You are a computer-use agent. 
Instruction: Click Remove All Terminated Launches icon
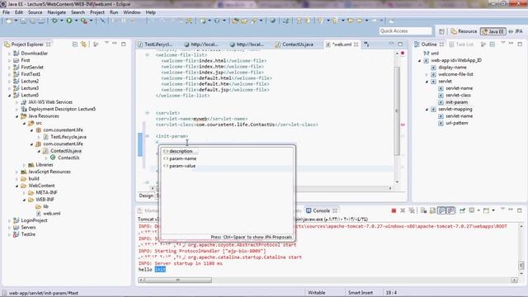pyautogui.click(x=412, y=211)
